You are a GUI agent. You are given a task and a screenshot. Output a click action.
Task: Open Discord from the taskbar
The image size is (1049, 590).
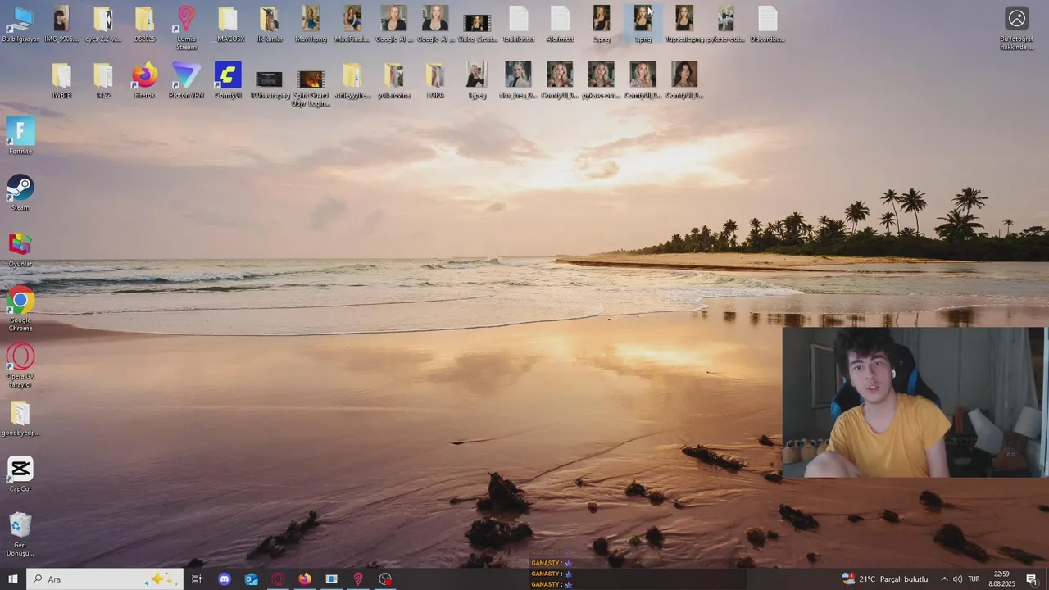point(225,579)
